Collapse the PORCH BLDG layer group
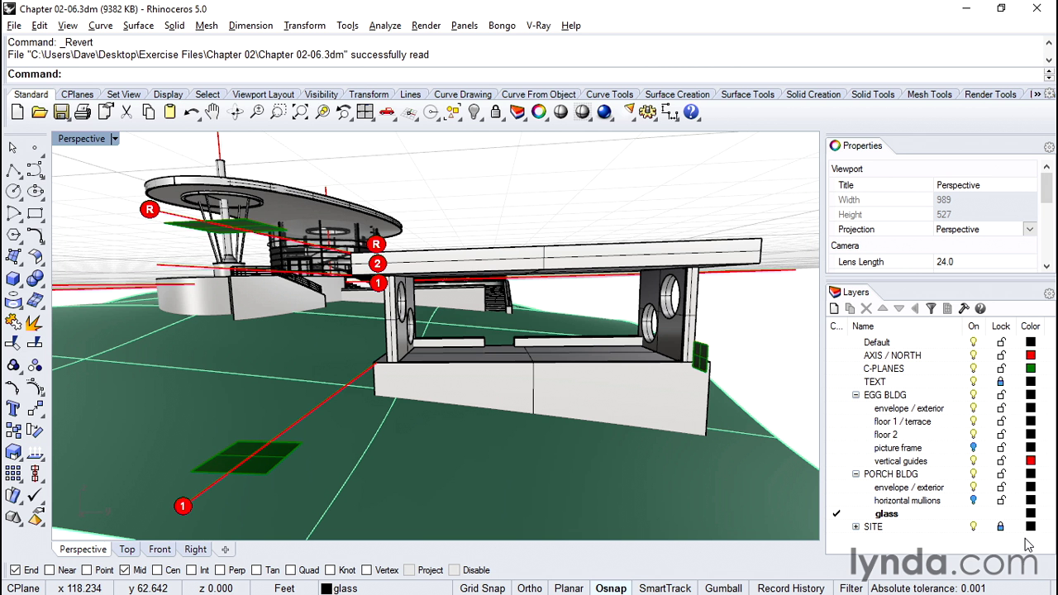The image size is (1058, 595). 856,474
